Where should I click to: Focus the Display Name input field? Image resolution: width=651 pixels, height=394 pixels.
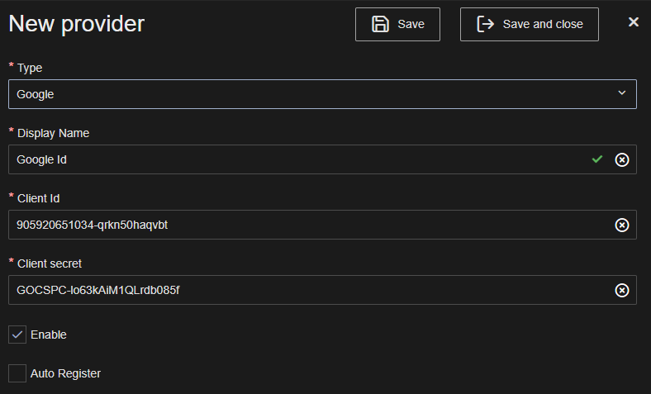(297, 159)
